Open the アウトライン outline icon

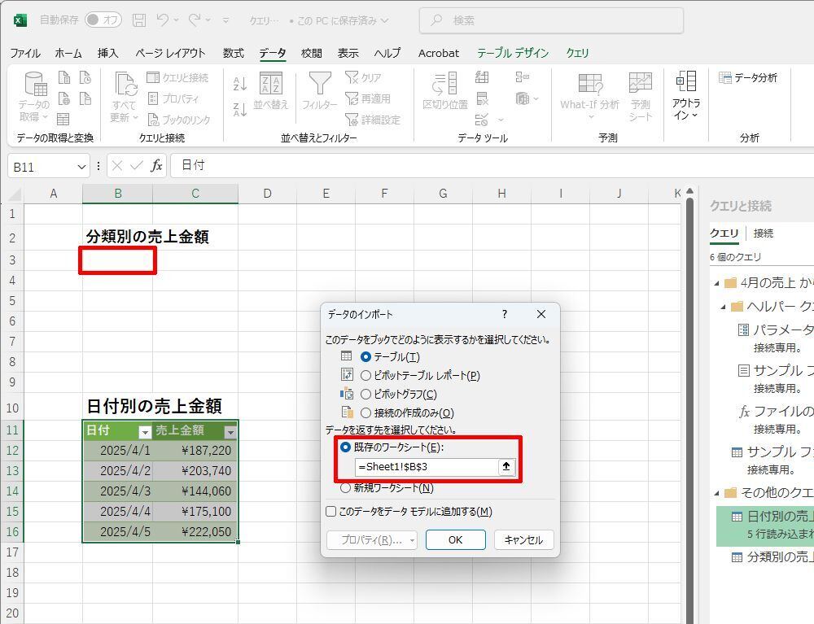(686, 81)
